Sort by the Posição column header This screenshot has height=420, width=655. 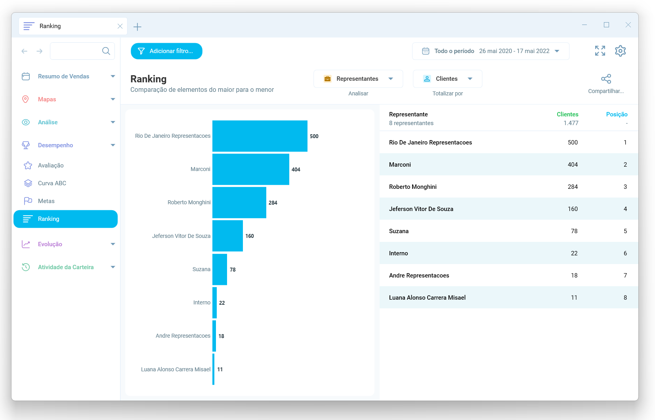tap(617, 114)
